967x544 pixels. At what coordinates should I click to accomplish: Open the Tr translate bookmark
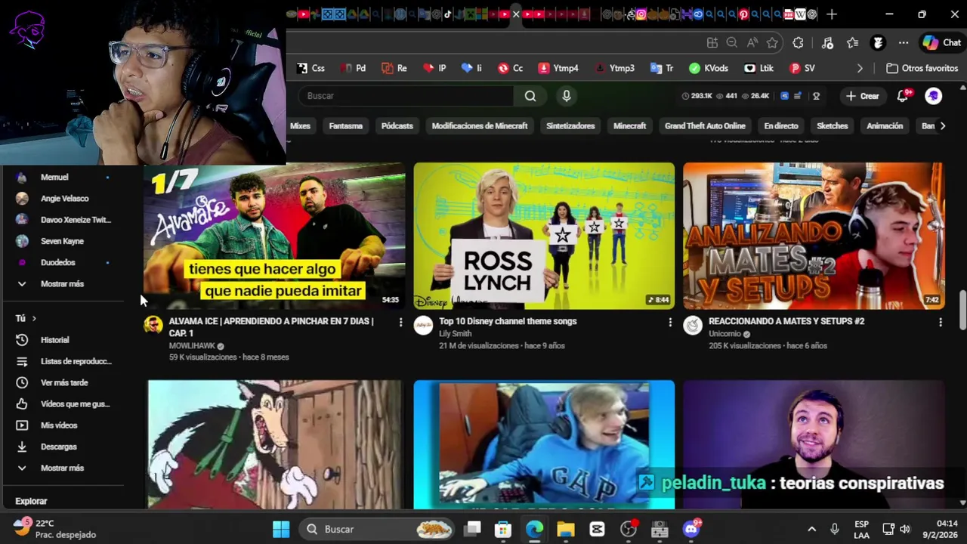(662, 68)
